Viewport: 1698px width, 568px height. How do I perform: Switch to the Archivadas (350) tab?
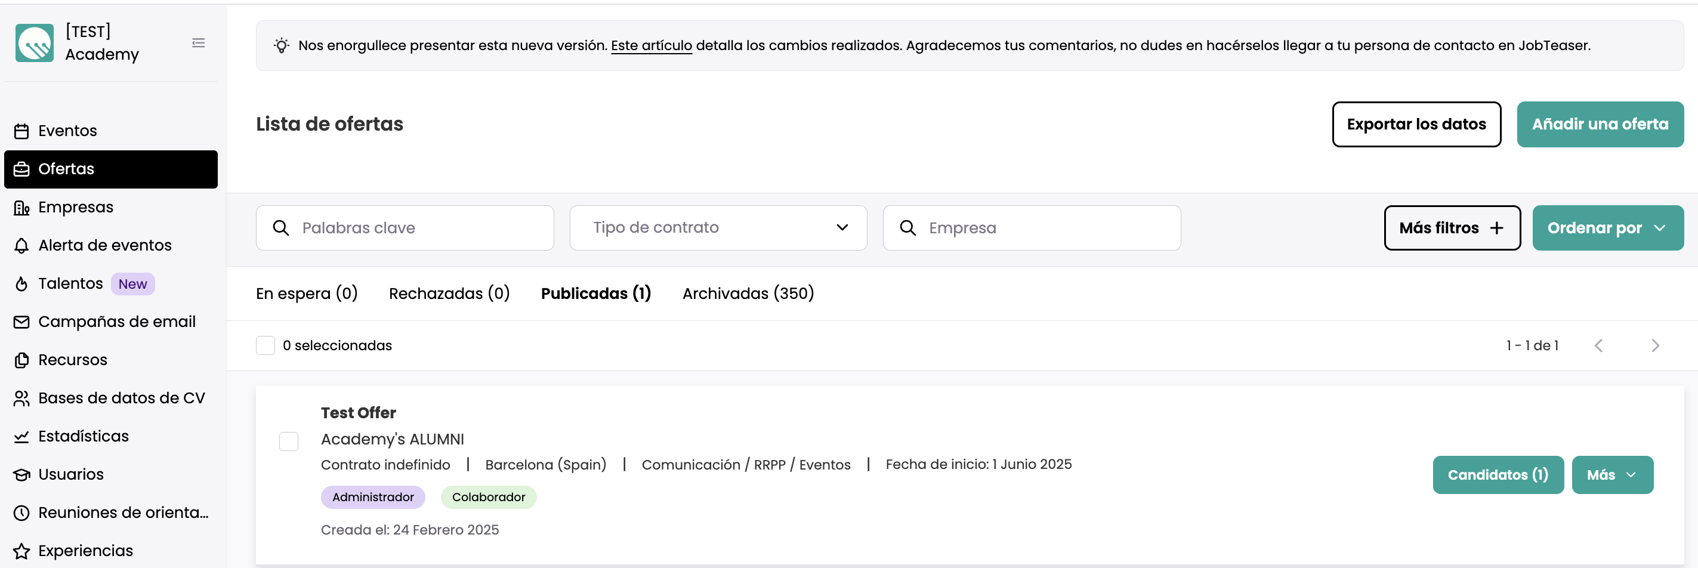(x=748, y=294)
